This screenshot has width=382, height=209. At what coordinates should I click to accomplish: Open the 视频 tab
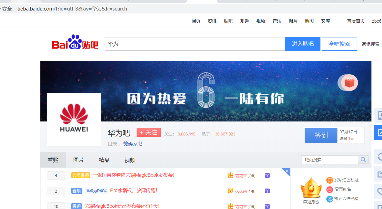coord(130,160)
